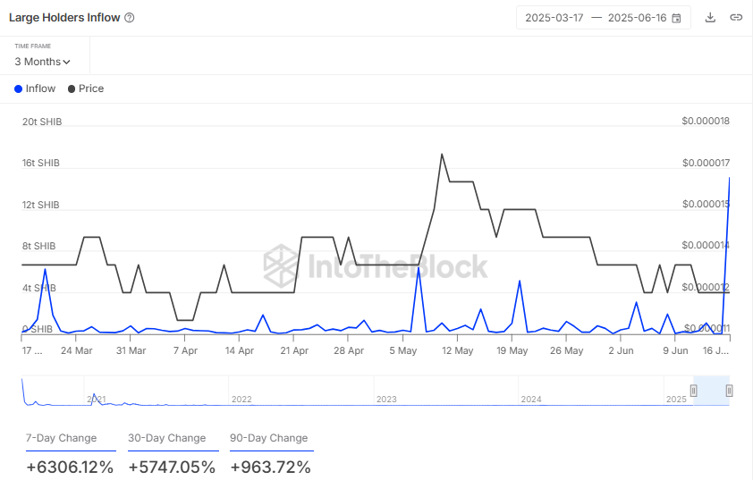Copy the chart link via link icon

pos(735,18)
